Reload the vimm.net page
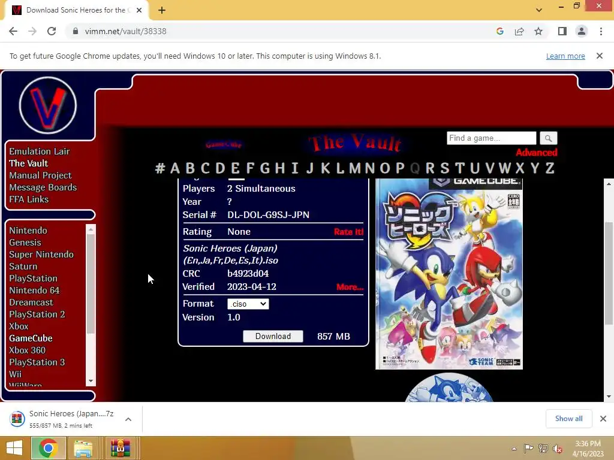 [x=52, y=31]
